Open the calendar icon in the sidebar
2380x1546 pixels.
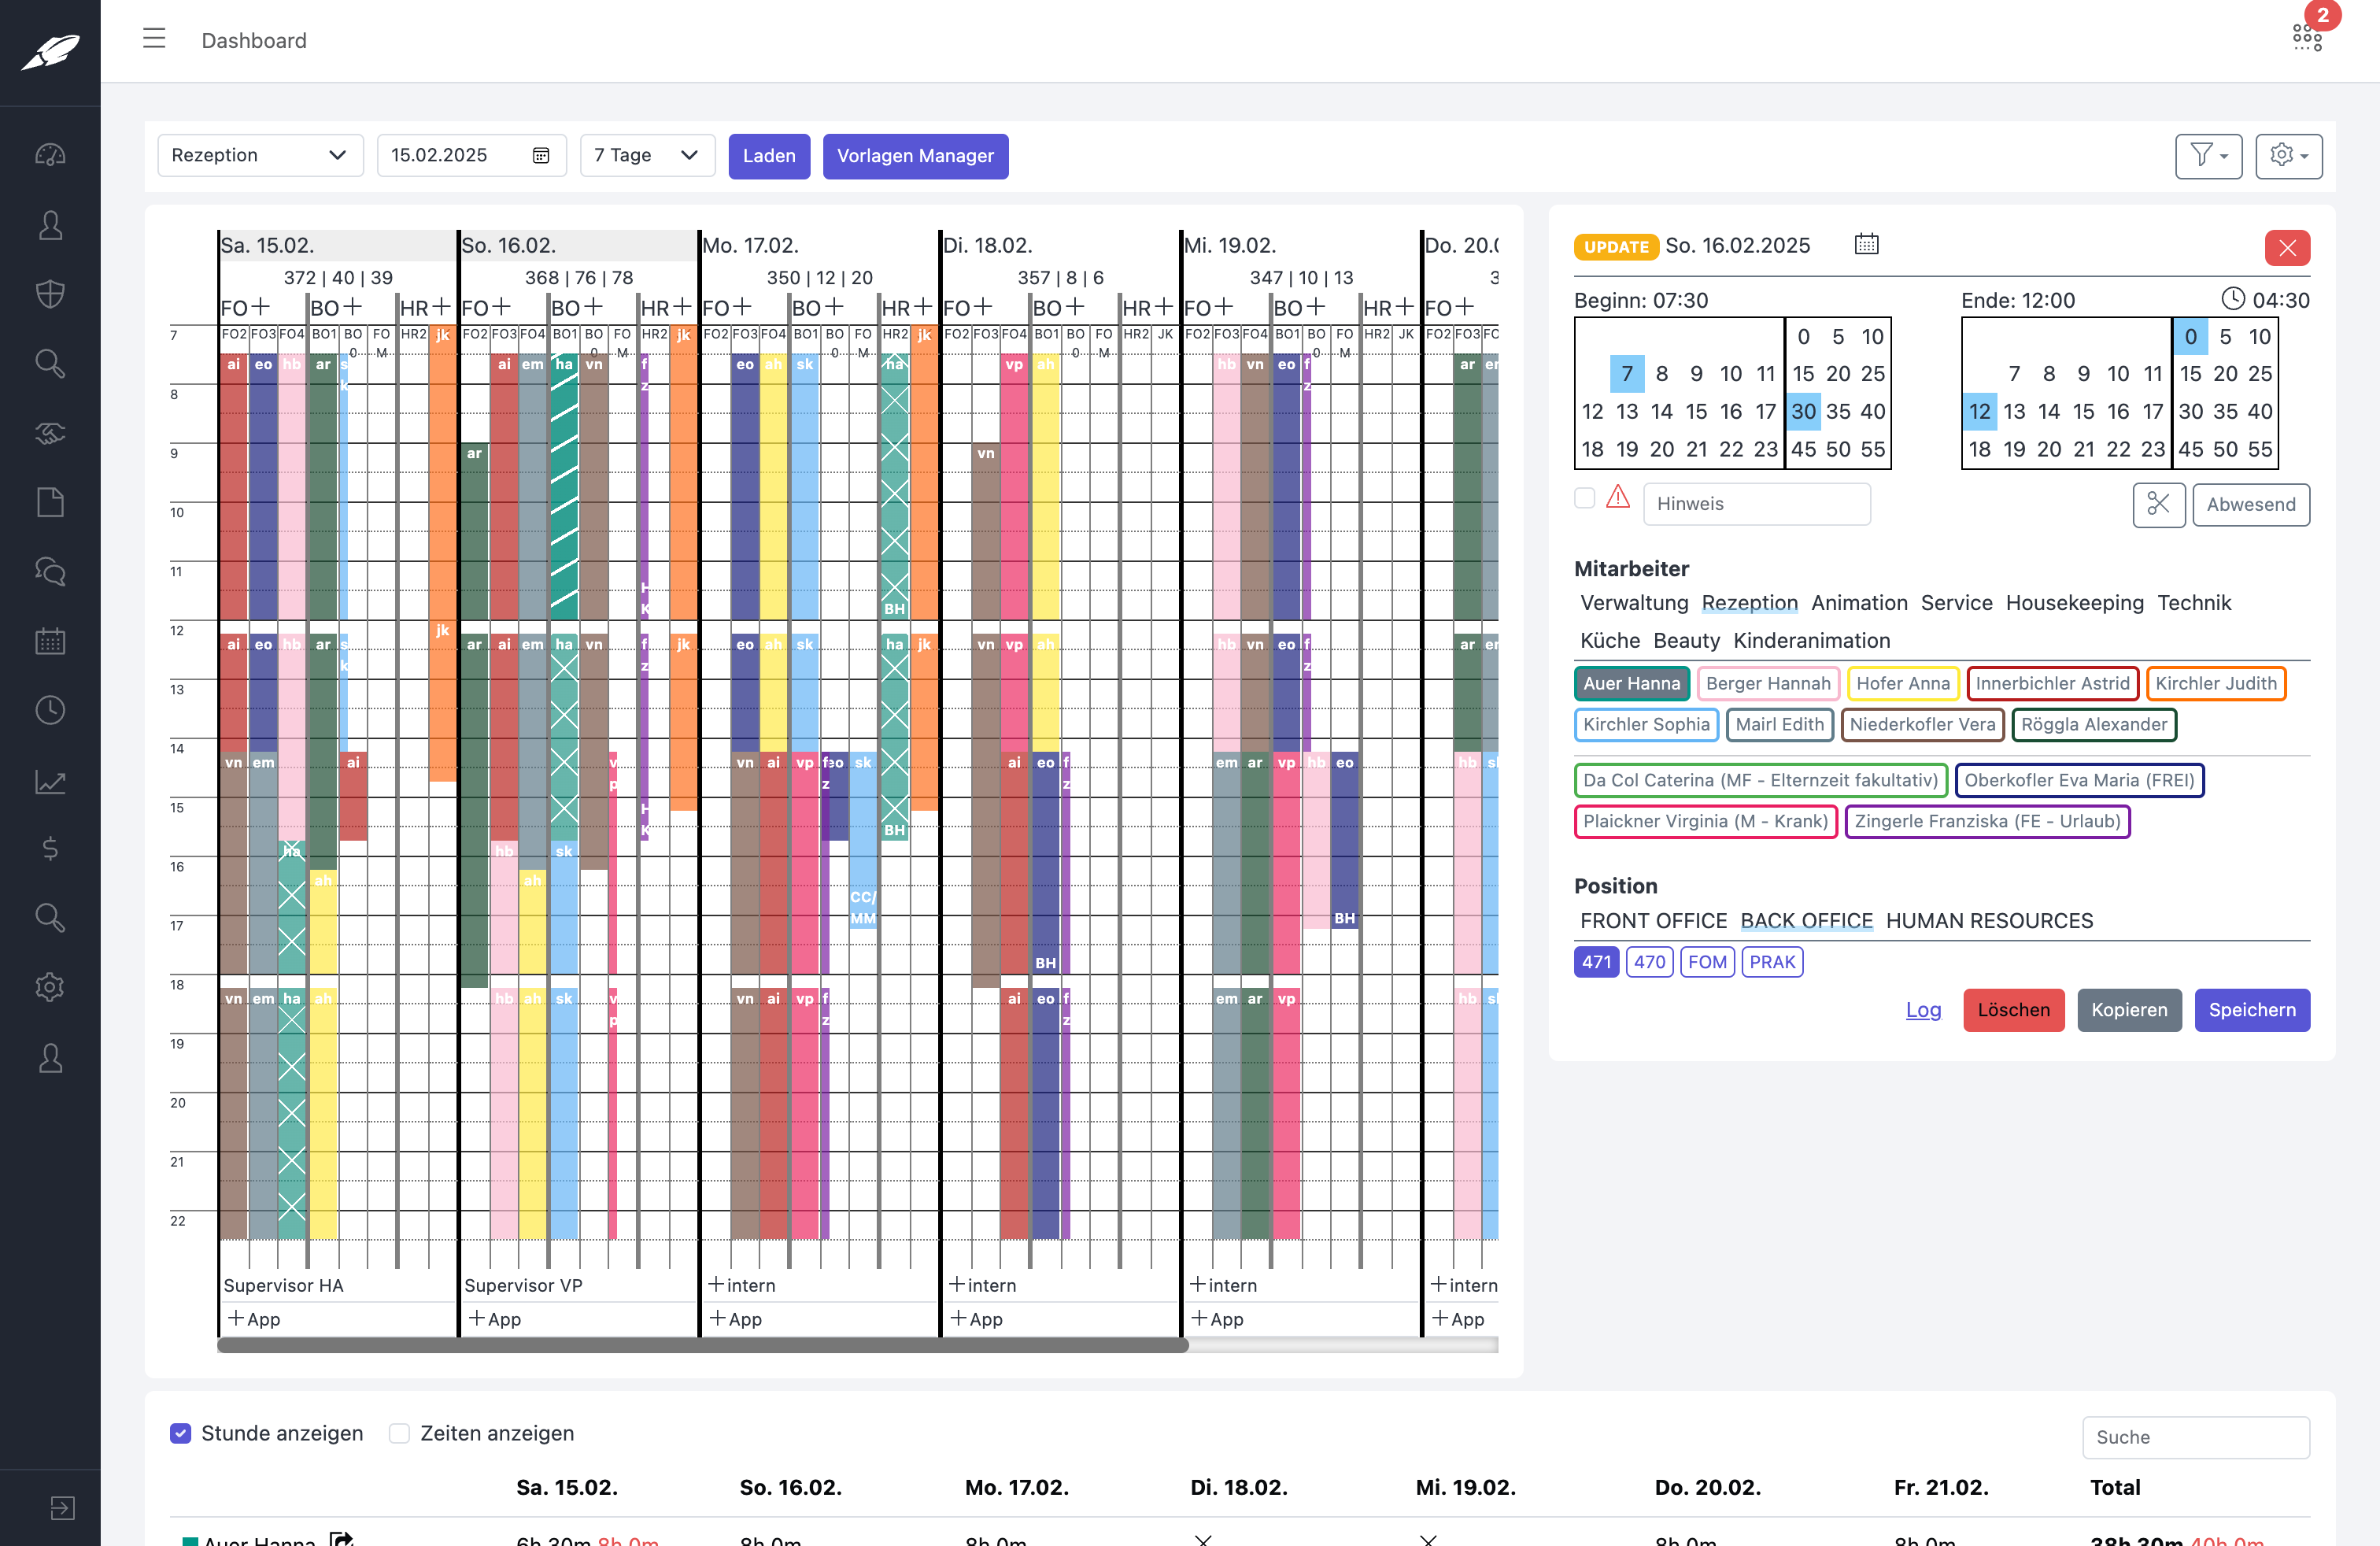coord(50,641)
